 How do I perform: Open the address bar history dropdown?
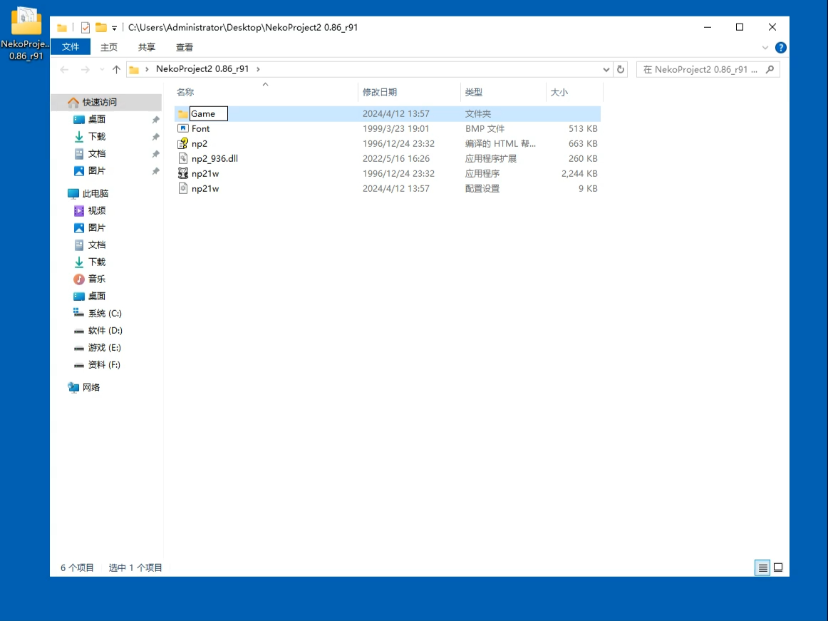tap(606, 69)
